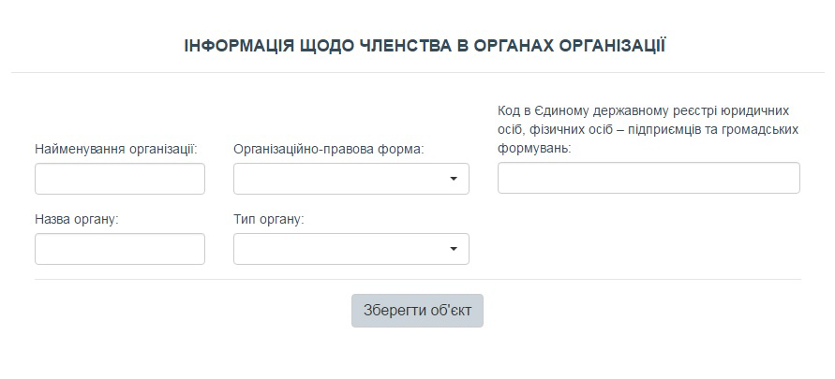Click the громадських text in the code label

point(760,130)
